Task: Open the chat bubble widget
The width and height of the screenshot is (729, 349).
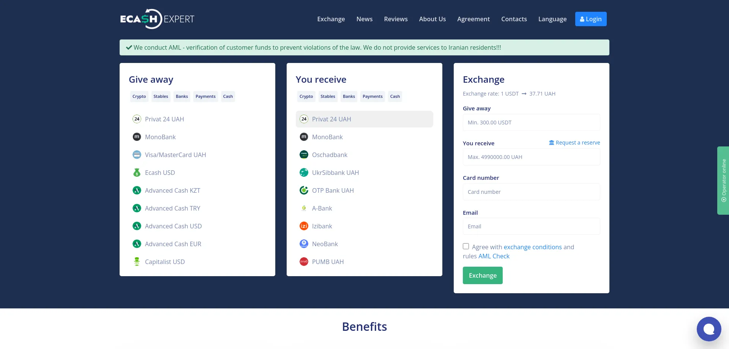Action: coord(708,329)
